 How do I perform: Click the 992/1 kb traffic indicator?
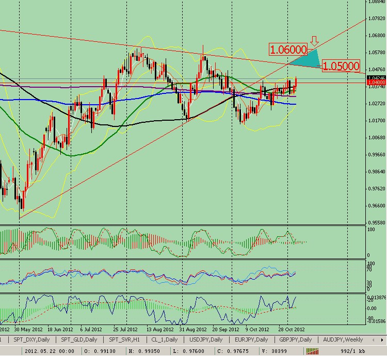click(353, 351)
